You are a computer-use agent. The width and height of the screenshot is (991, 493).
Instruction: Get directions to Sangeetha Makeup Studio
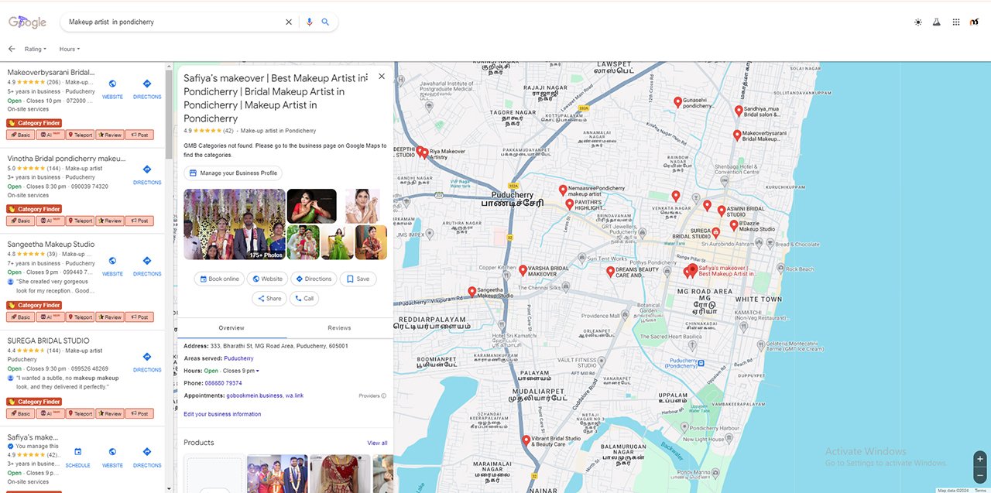(x=147, y=265)
